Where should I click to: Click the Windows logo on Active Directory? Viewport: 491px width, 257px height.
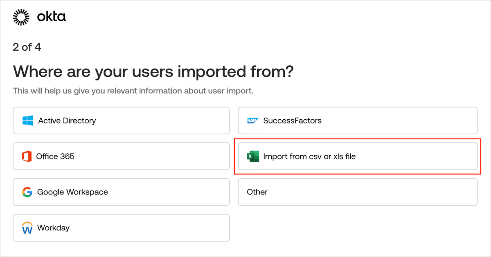pyautogui.click(x=28, y=121)
